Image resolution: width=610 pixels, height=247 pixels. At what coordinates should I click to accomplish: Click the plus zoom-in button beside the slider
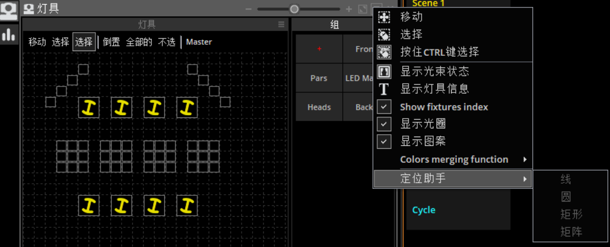(349, 9)
